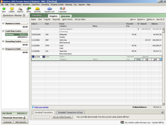Open the Quicken.com toolbar icon
This screenshot has height=125, width=166.
50,9
